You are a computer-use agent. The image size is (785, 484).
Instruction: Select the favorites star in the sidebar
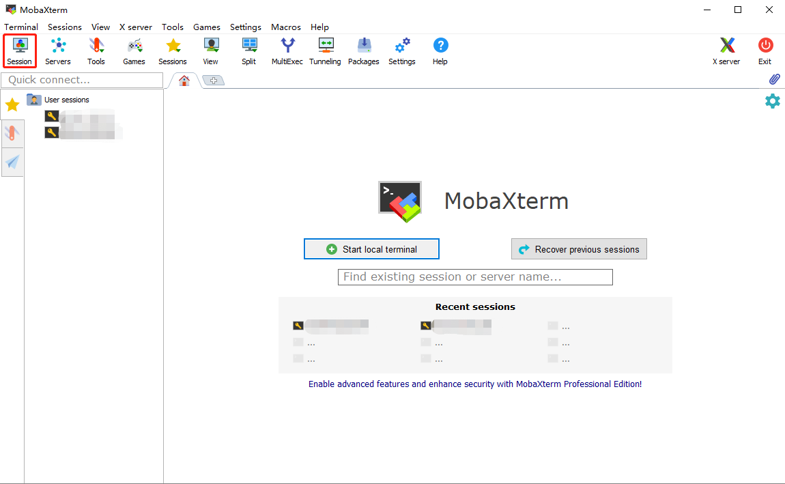click(x=12, y=104)
